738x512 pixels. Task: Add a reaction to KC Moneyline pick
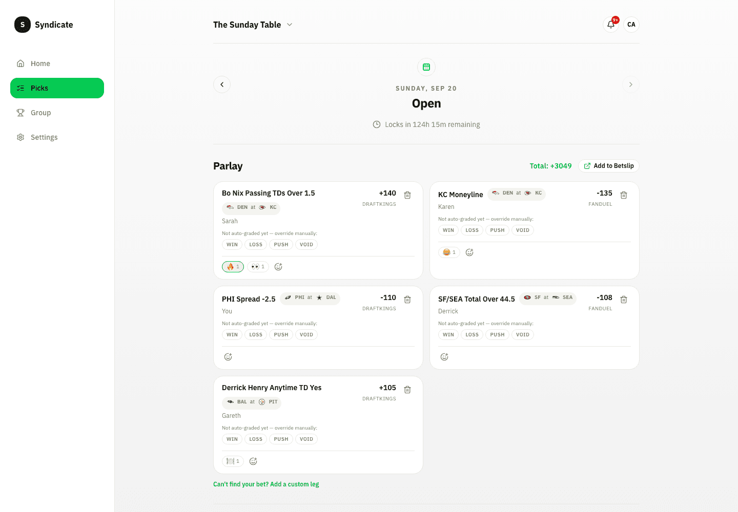(x=469, y=252)
